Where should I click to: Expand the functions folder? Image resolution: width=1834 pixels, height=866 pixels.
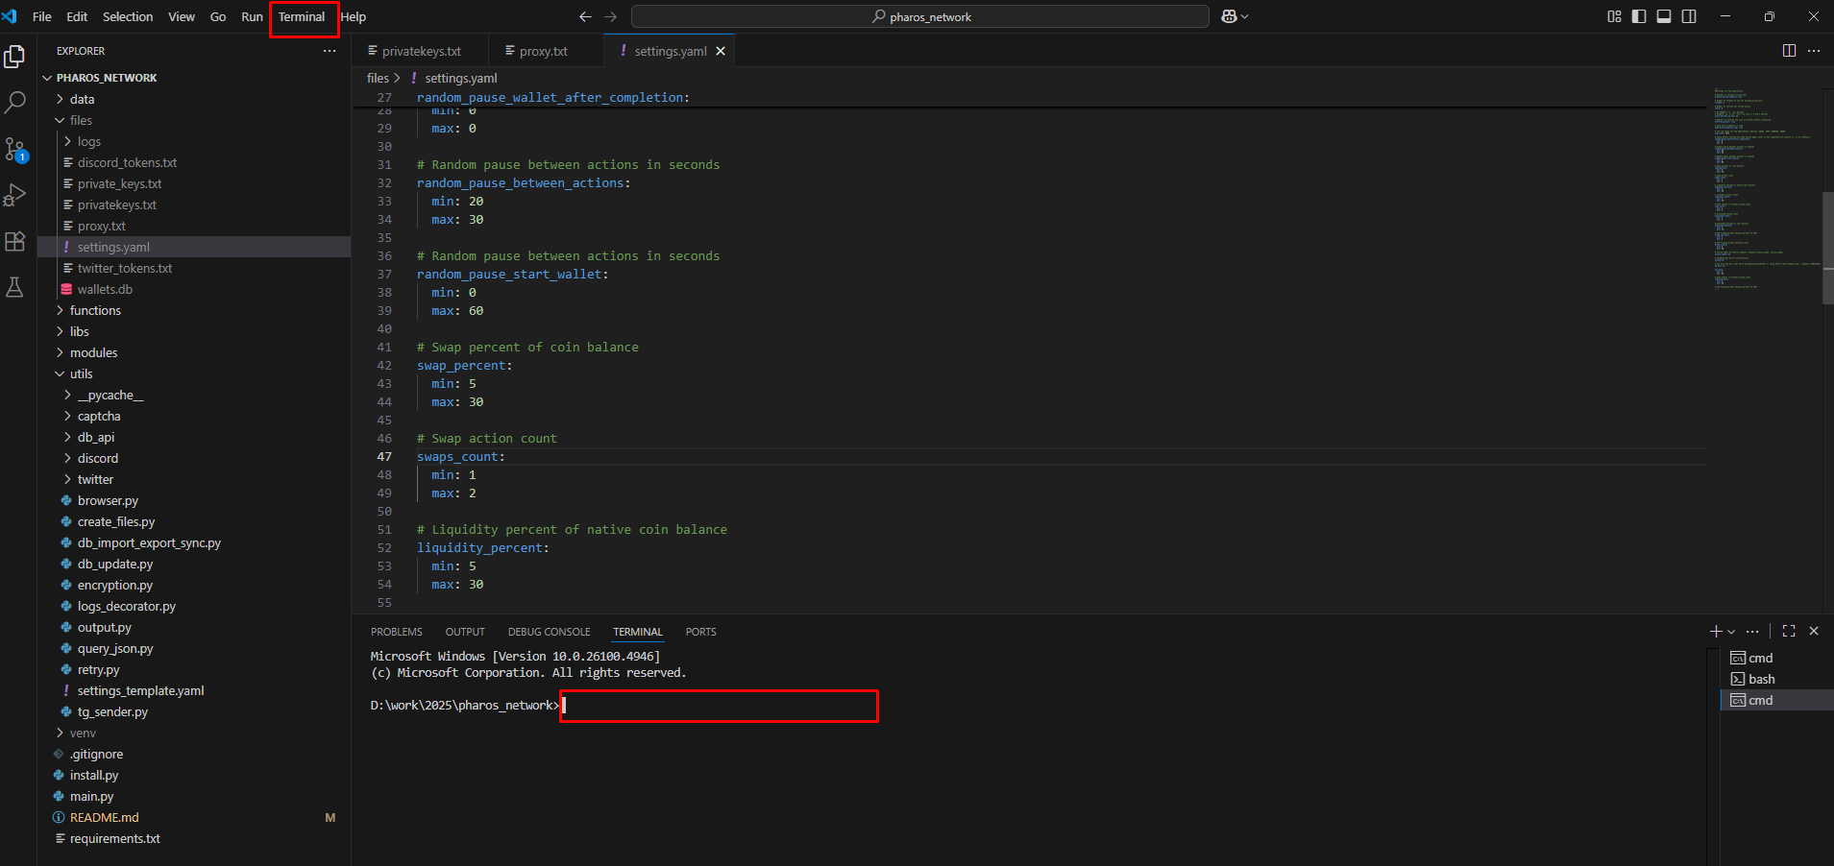tap(95, 310)
